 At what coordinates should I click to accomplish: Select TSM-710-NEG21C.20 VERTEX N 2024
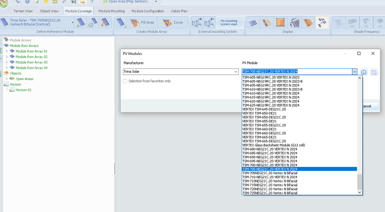(269, 177)
